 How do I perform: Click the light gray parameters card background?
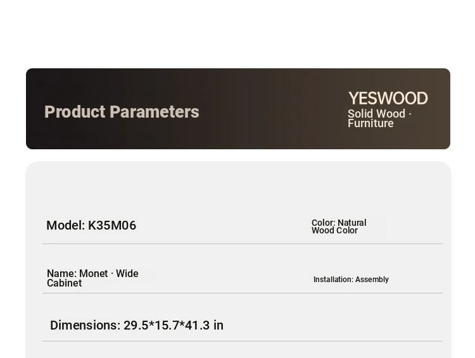pos(237,188)
